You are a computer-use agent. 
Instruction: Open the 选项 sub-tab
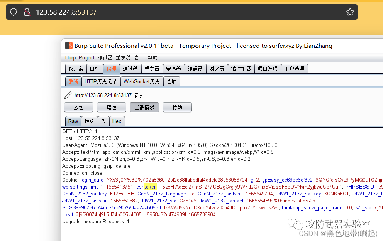coord(171,81)
